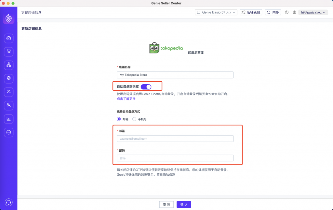
Task: Click the 更新店铺信息 breadcrumb in header
Action: (32, 13)
